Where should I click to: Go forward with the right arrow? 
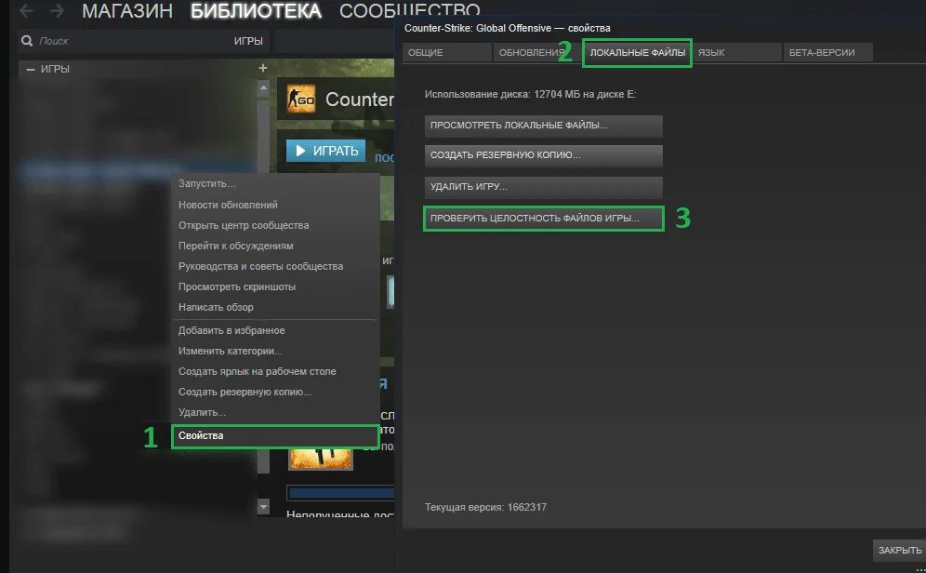coord(57,10)
